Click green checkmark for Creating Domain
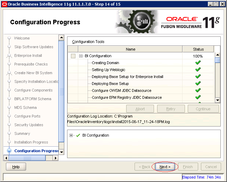The width and height of the screenshot is (227, 182). pyautogui.click(x=198, y=62)
